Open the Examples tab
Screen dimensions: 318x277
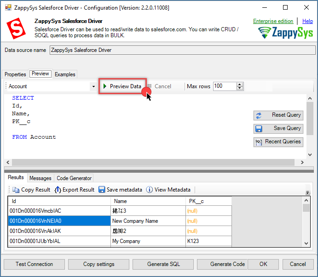pyautogui.click(x=65, y=74)
